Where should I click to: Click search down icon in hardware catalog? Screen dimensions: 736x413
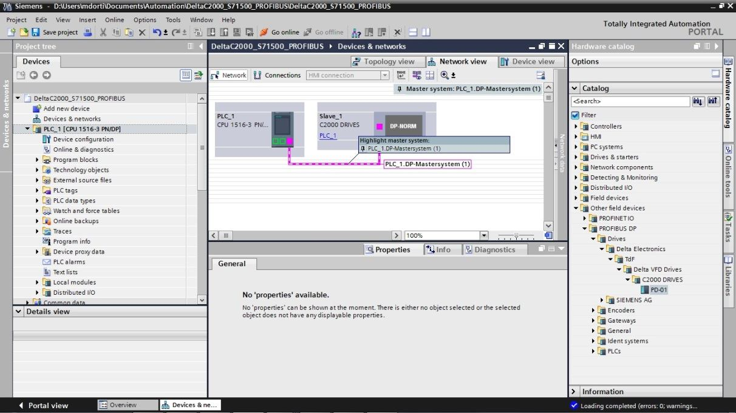[x=698, y=102]
